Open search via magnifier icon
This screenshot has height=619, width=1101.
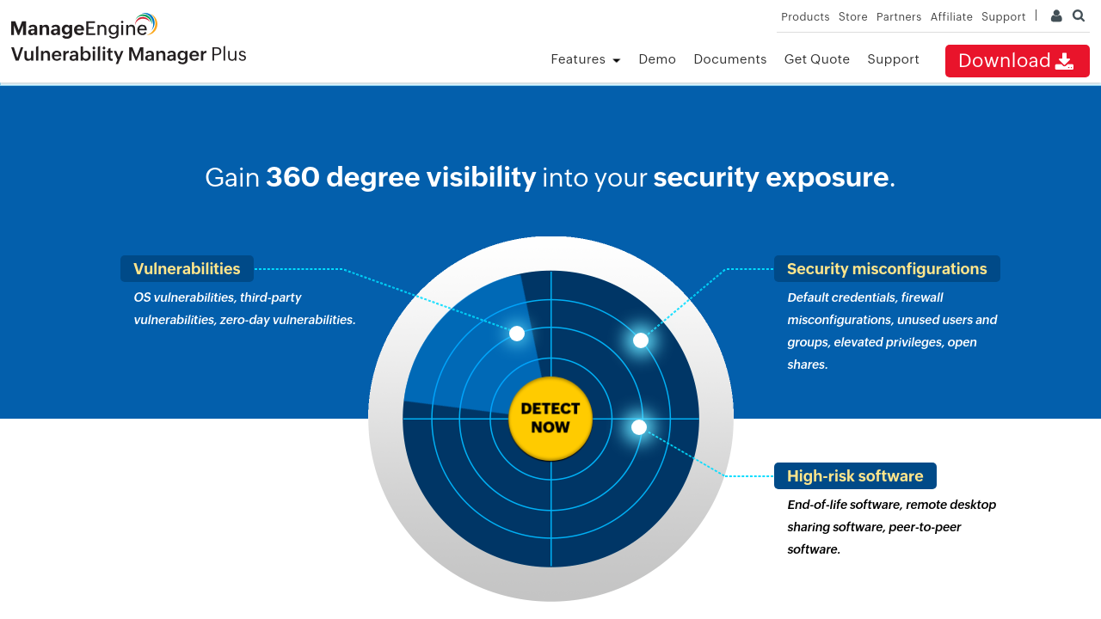[x=1079, y=16]
